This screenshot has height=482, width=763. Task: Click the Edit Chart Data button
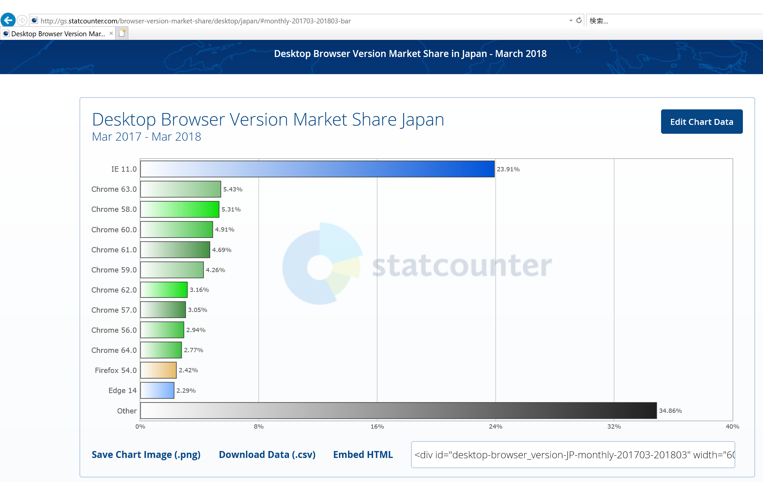coord(701,121)
